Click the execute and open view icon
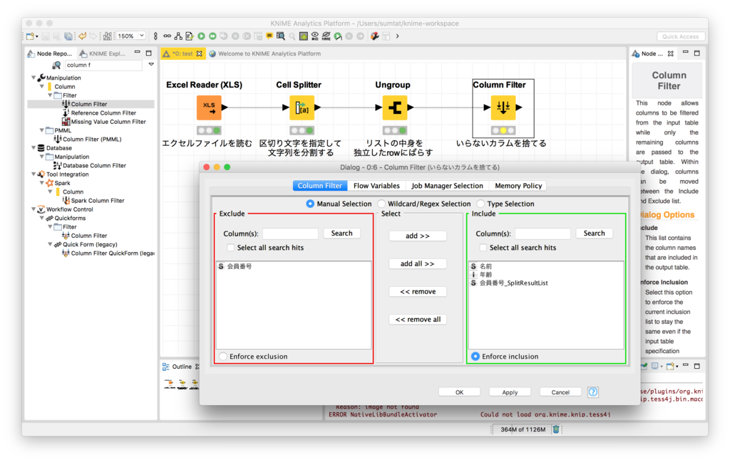This screenshot has height=462, width=730. coord(338,36)
